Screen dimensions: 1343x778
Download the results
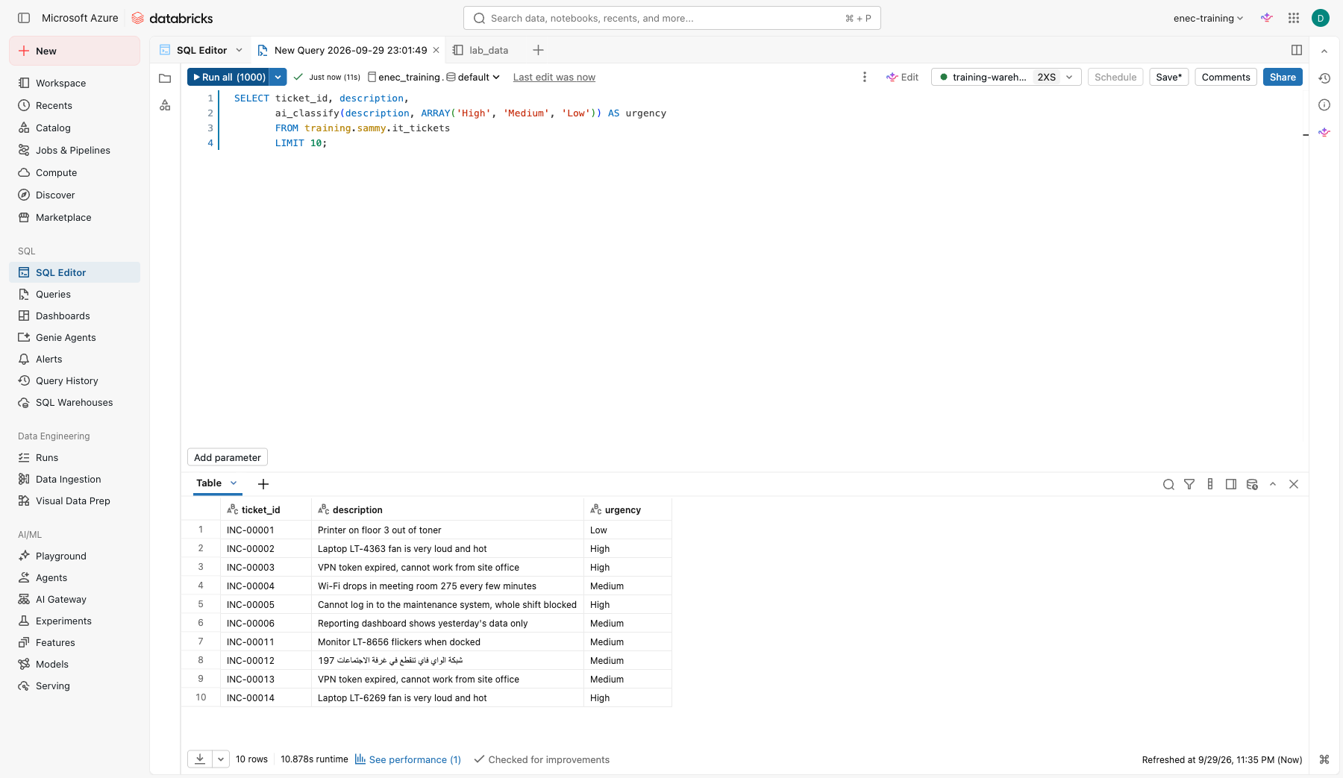pyautogui.click(x=200, y=759)
